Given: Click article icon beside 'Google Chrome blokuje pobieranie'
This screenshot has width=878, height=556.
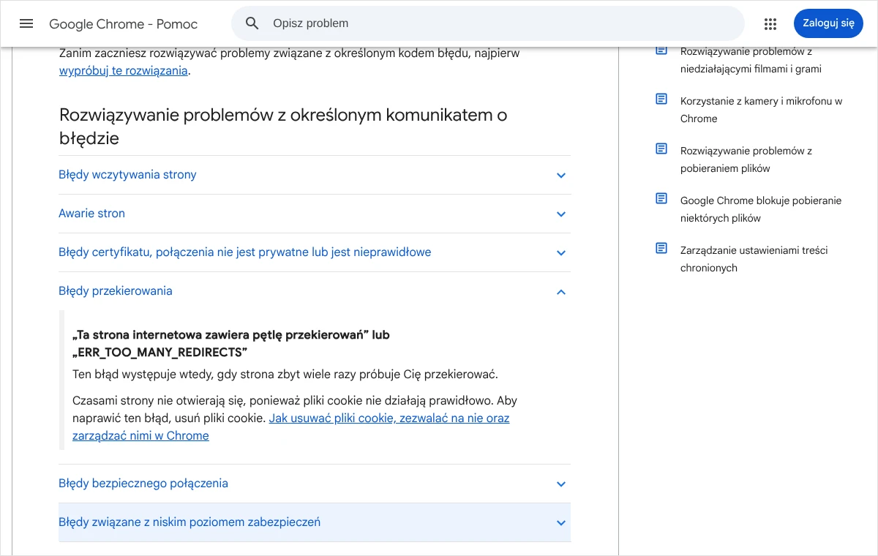Looking at the screenshot, I should tap(661, 199).
